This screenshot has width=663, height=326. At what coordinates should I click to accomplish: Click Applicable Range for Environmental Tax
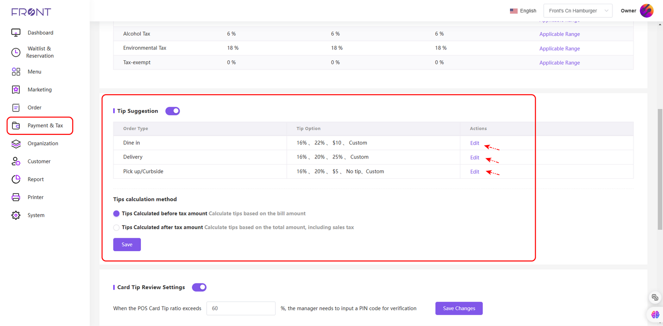(x=559, y=48)
